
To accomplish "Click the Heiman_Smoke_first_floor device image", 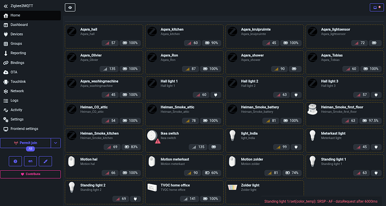I will pos(312,109).
